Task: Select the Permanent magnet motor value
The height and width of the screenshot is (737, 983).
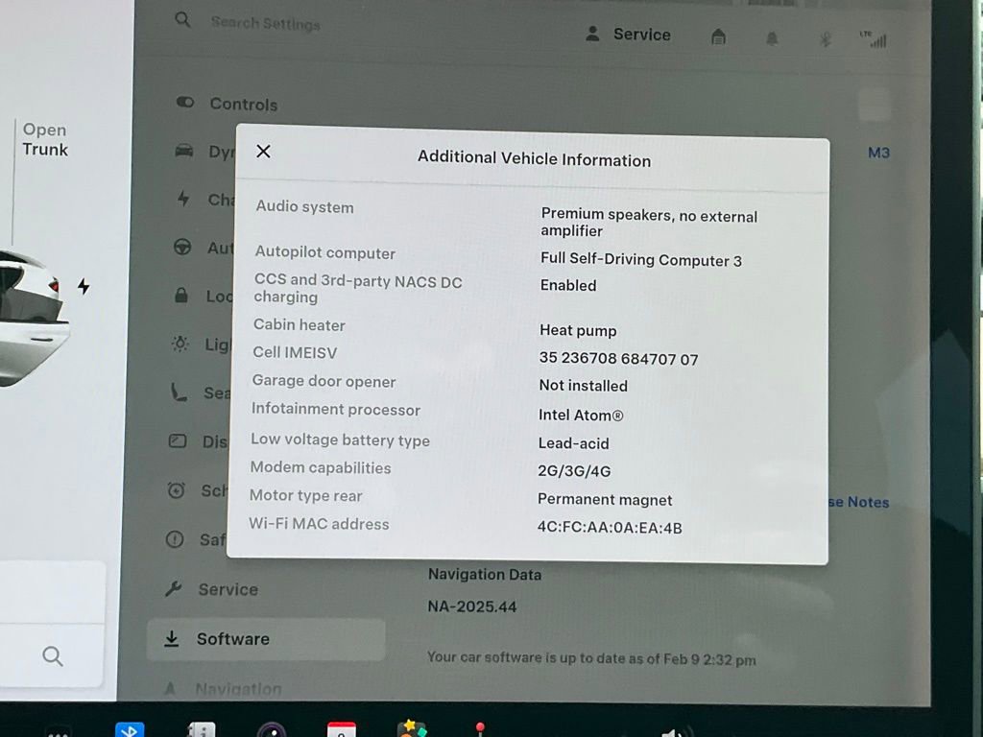Action: tap(605, 499)
